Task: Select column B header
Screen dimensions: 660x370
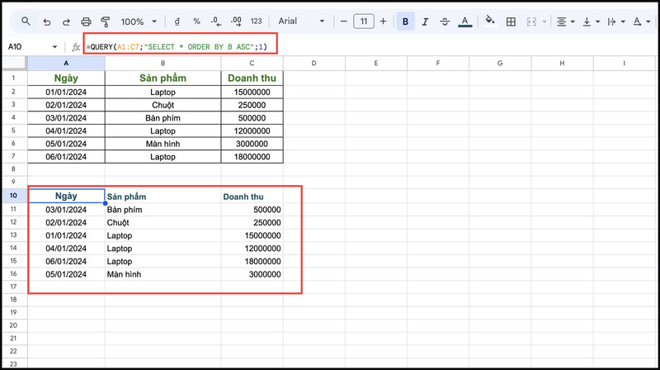Action: tap(163, 64)
